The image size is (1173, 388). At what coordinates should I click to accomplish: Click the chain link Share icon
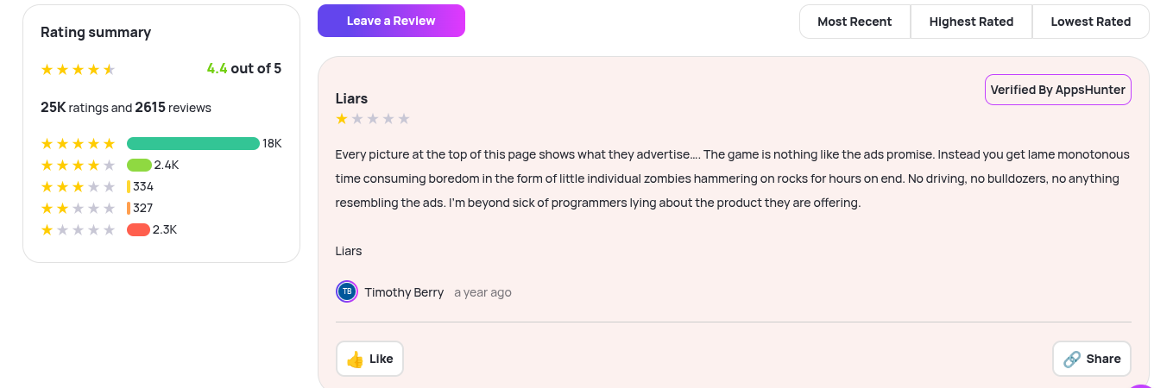point(1072,360)
